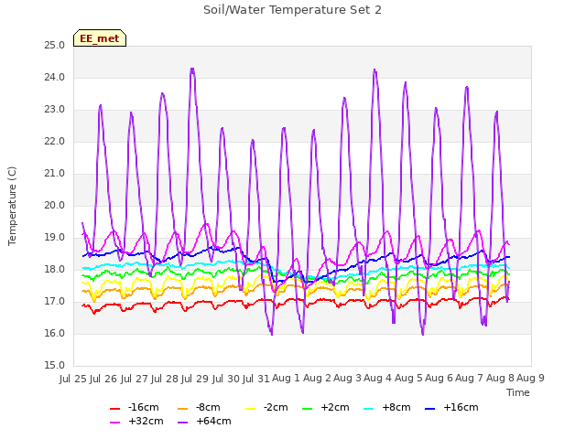Image resolution: width=586 pixels, height=439 pixels.
Task: Click the orange -8cm legend color marker
Action: click(x=183, y=409)
